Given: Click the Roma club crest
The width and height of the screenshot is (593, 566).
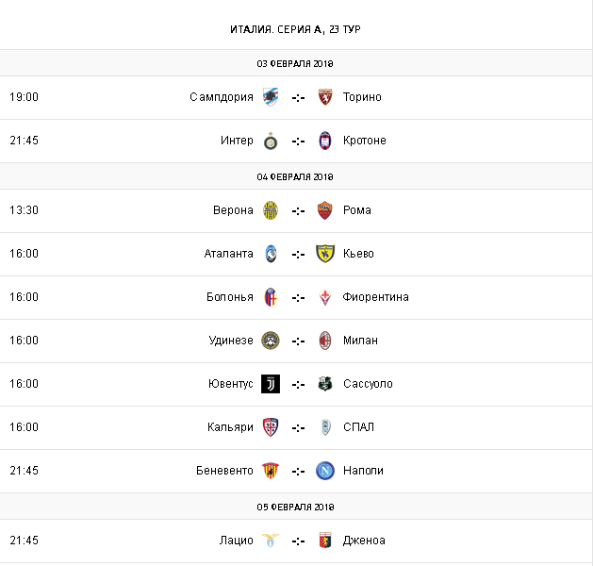Looking at the screenshot, I should [x=325, y=210].
